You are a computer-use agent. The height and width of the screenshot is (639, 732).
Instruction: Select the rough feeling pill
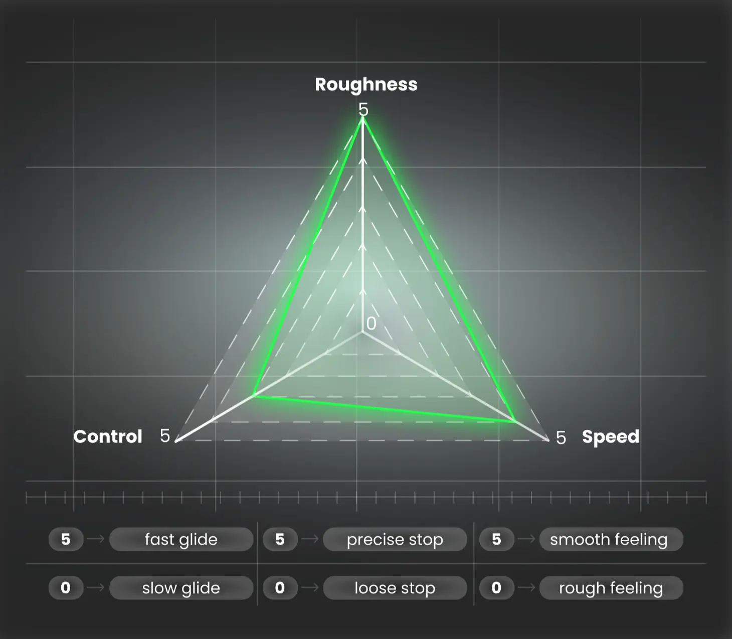coord(611,587)
